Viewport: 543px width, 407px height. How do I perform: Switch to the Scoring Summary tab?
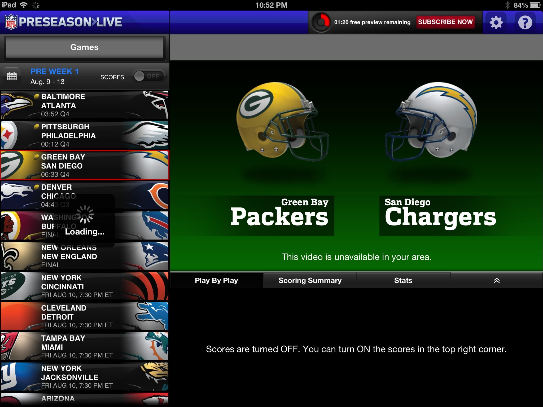point(310,280)
